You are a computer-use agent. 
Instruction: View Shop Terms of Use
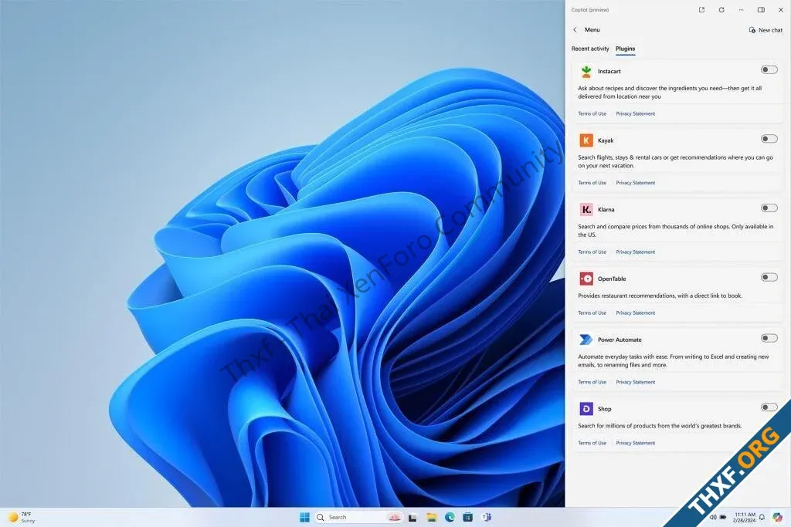click(x=592, y=443)
